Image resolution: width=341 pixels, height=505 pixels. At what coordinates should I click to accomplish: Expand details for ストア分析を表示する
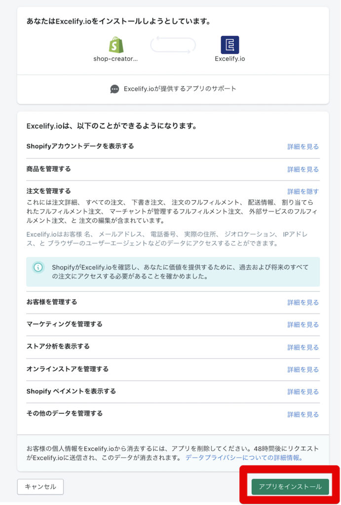[x=303, y=347]
